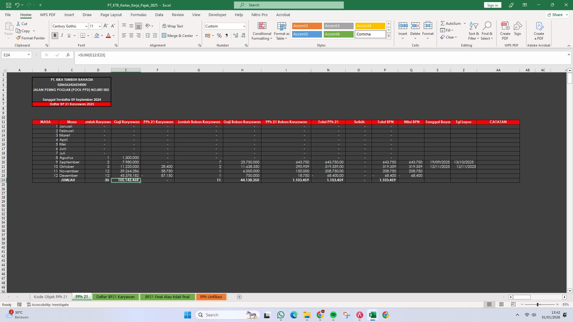Apply Percent Style formatting
Viewport: 573px width, 322px height.
coord(220,35)
